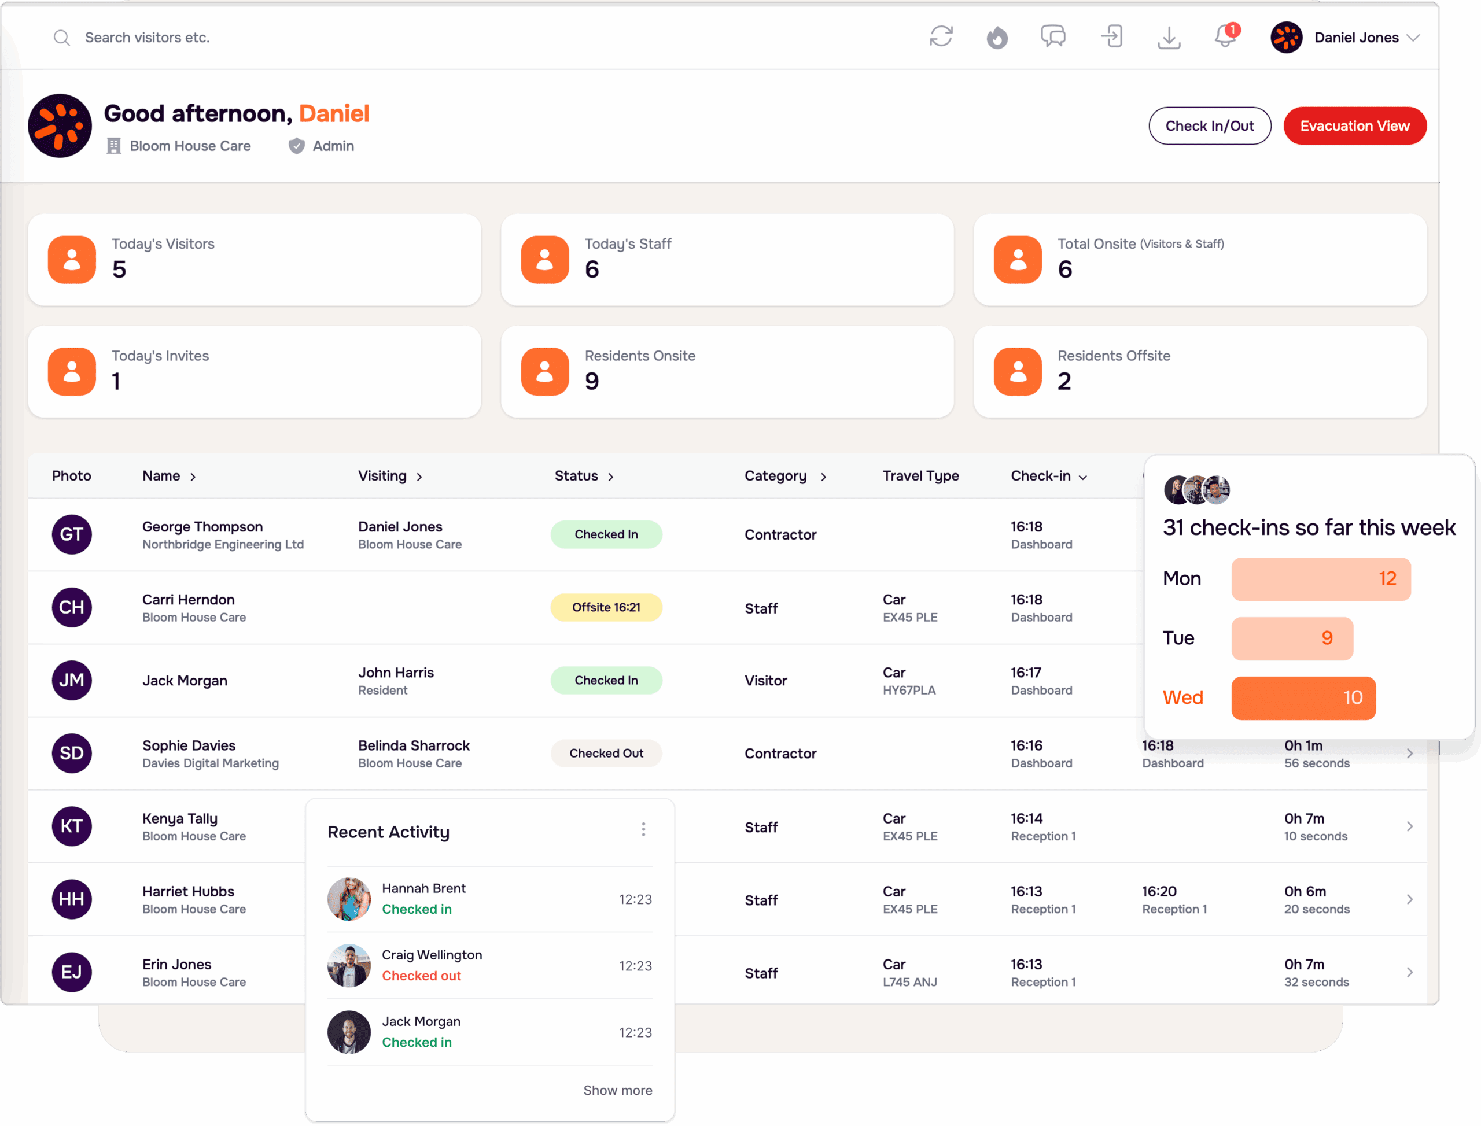Click the Check In/Out button
Viewport: 1481px width, 1126px height.
tap(1210, 125)
